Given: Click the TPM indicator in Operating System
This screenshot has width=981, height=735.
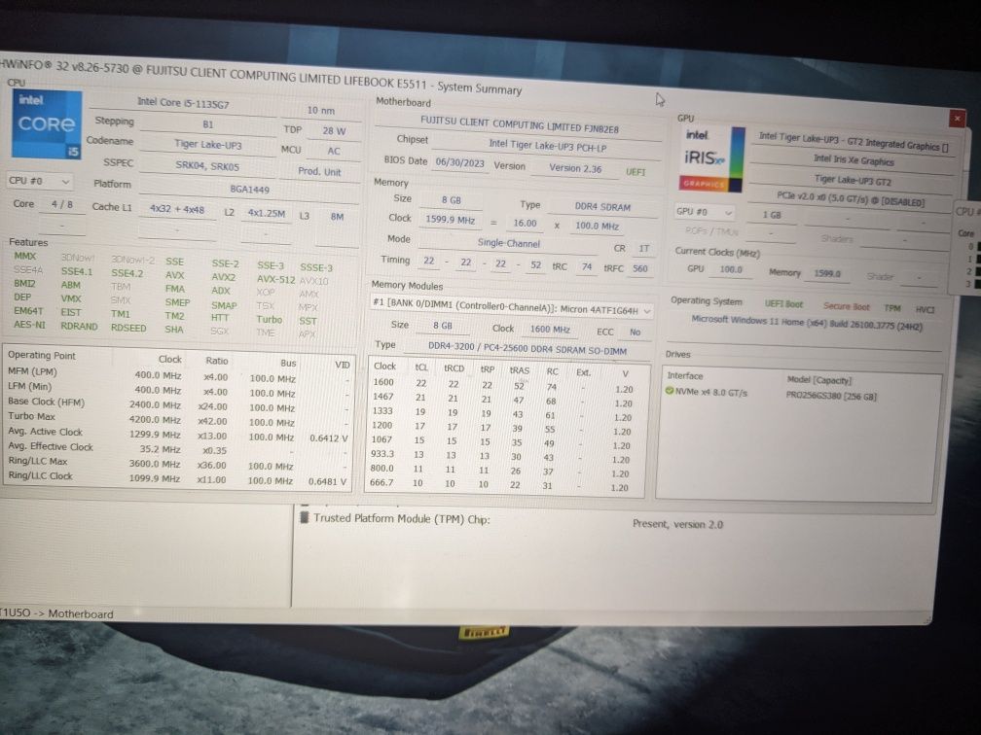Looking at the screenshot, I should (x=892, y=308).
